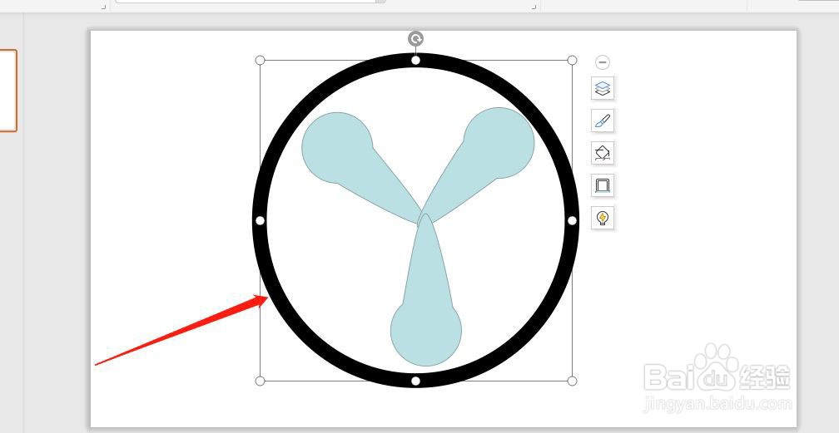Screen dimensions: 839x433
Task: Open the layer order stacked-layers icon
Action: (603, 87)
